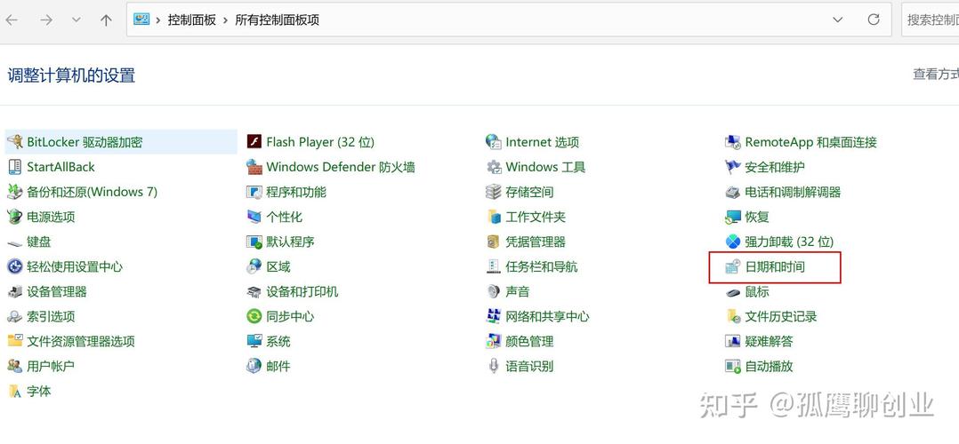Select the 控制面板 breadcrumb segment
This screenshot has width=959, height=444.
click(x=191, y=20)
